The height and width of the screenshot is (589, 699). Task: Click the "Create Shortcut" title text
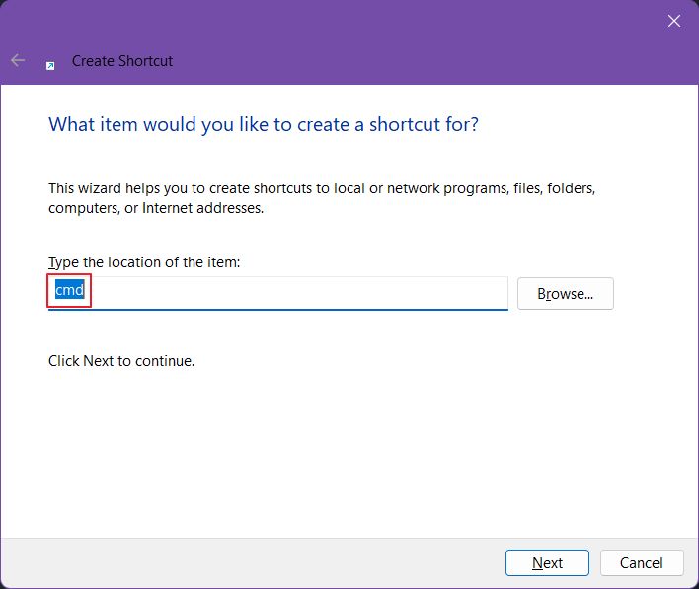[122, 60]
